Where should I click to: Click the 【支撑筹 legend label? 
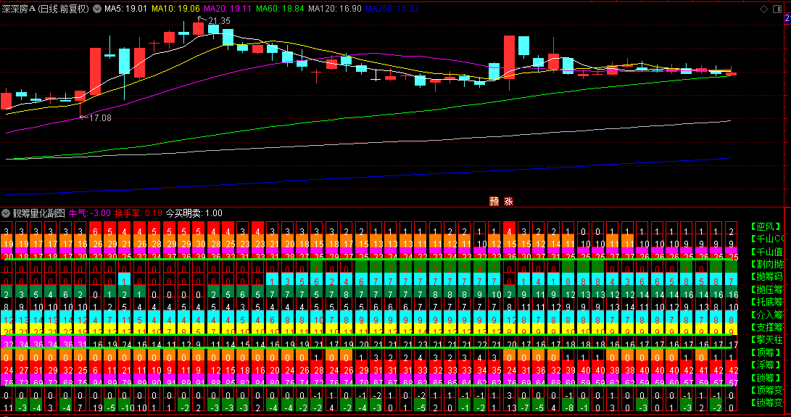coord(767,327)
